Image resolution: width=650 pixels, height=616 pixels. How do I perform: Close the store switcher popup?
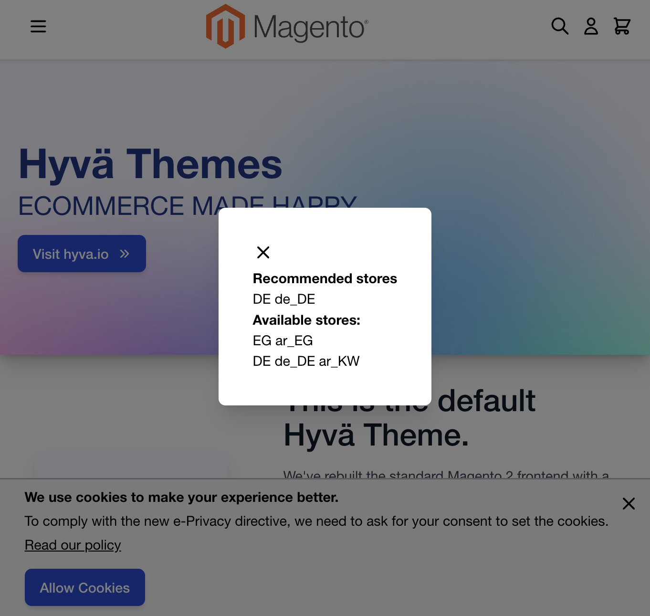pyautogui.click(x=263, y=252)
